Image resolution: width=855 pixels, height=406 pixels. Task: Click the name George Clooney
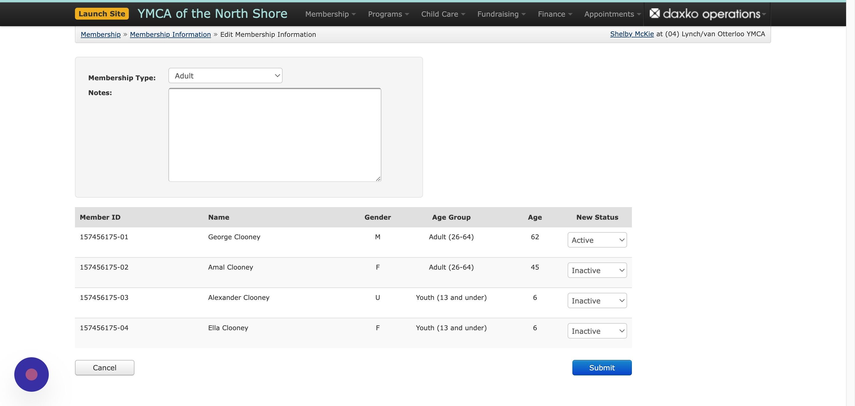point(234,237)
